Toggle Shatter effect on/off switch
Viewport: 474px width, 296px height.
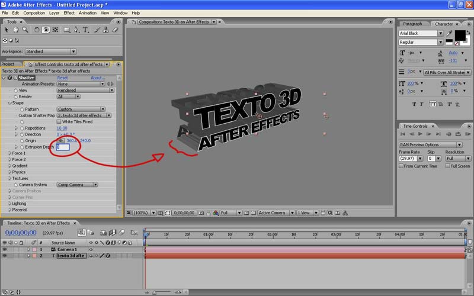[9, 78]
